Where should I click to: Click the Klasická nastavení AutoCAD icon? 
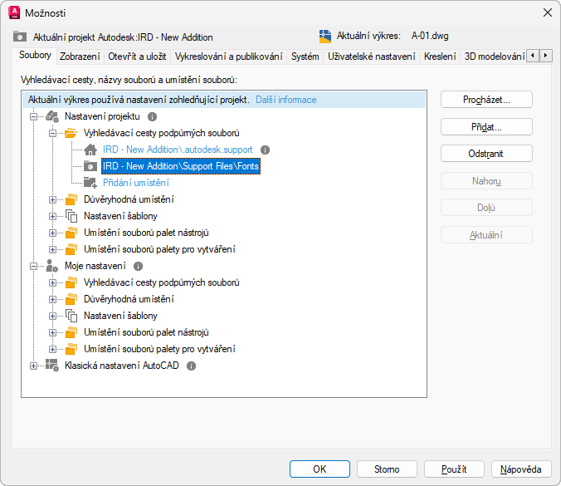(51, 366)
